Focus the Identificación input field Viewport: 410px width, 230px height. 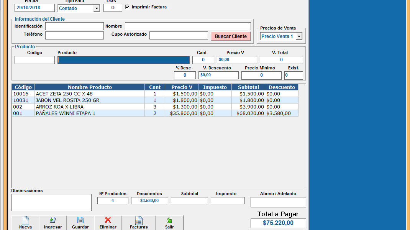click(74, 26)
